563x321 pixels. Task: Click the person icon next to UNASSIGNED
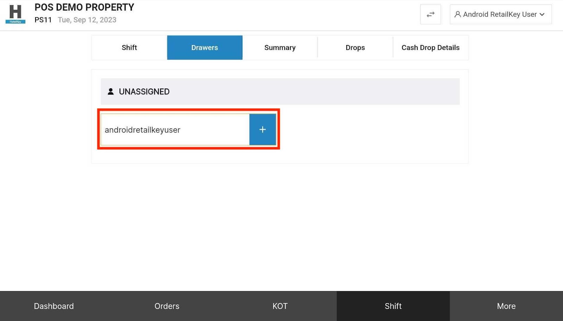coord(110,91)
